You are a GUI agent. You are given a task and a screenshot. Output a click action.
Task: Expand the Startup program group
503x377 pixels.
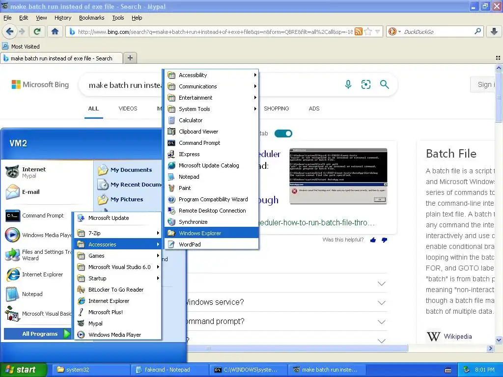[x=118, y=278]
